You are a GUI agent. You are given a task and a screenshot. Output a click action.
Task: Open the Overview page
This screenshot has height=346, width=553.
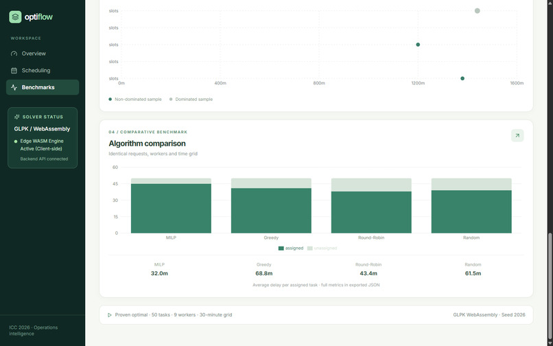click(43, 54)
